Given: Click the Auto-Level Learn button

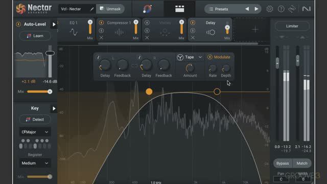Looking at the screenshot, I should pos(35,36).
